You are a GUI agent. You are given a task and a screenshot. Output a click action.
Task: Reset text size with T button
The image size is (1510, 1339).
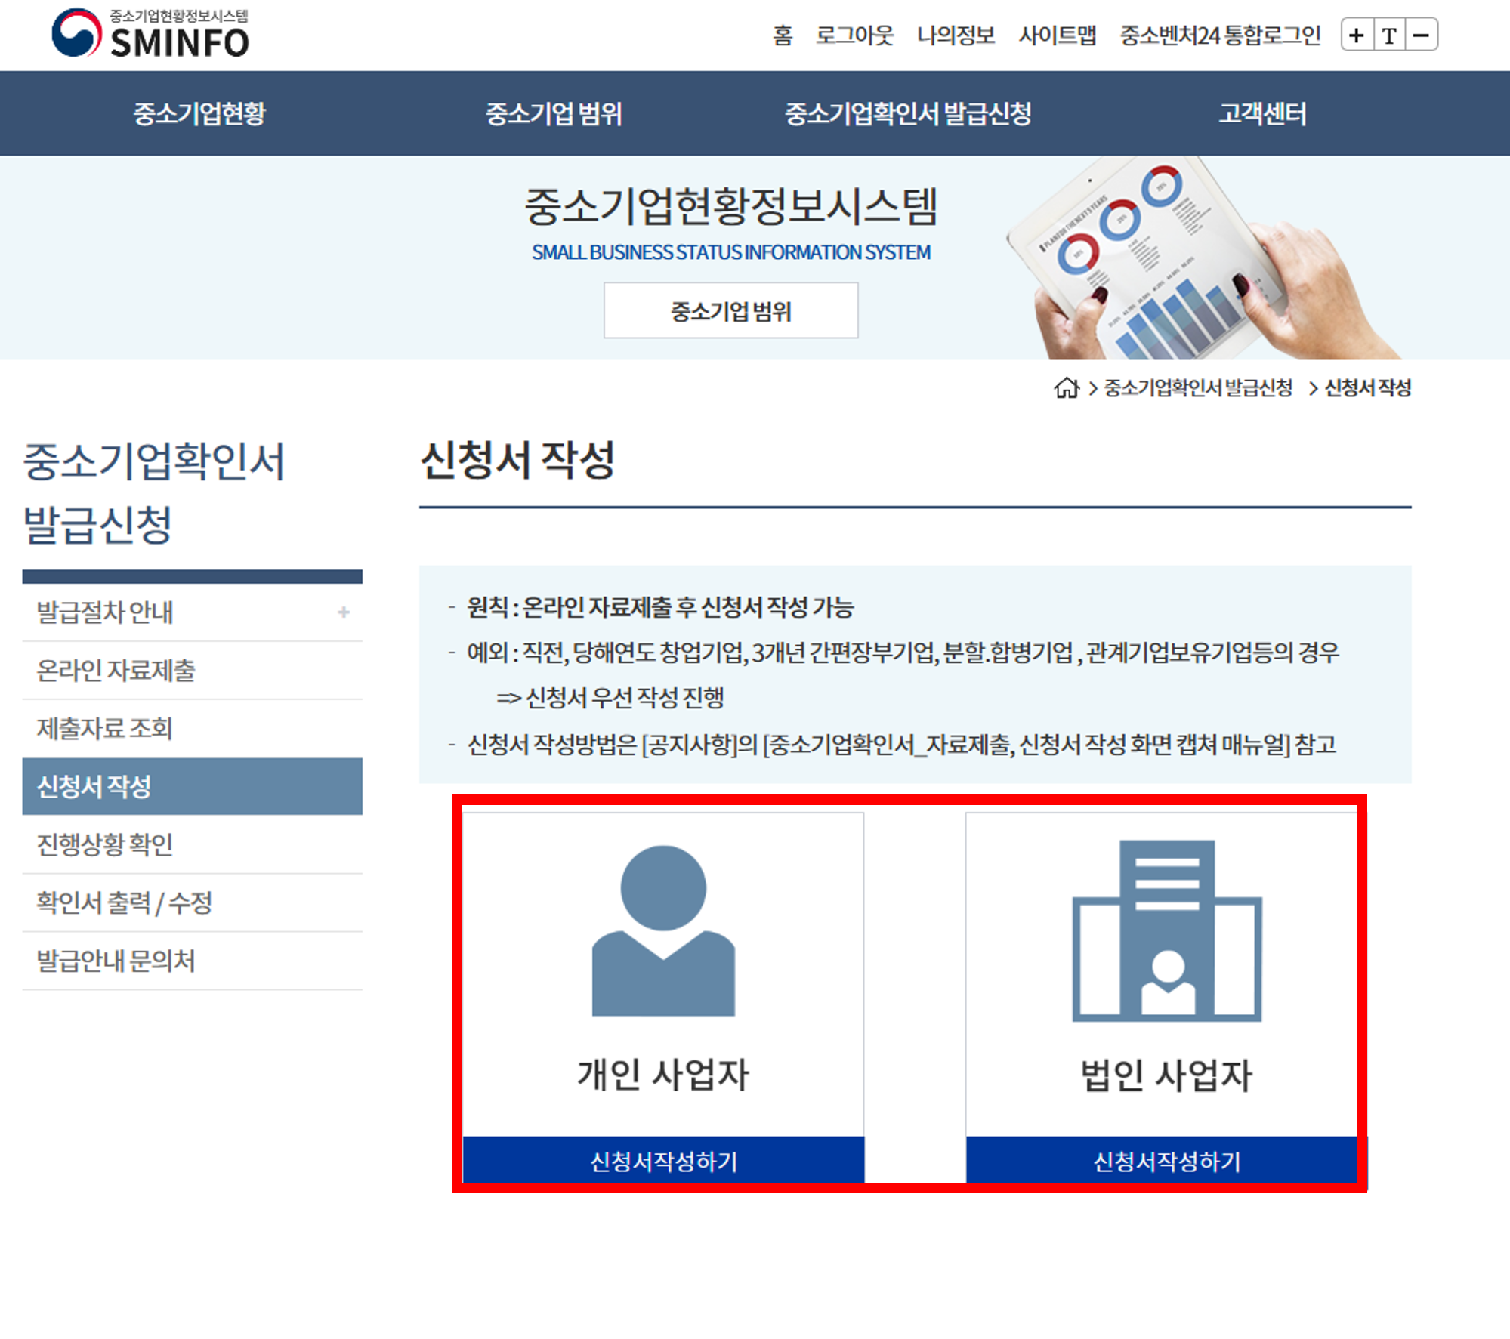click(1388, 35)
